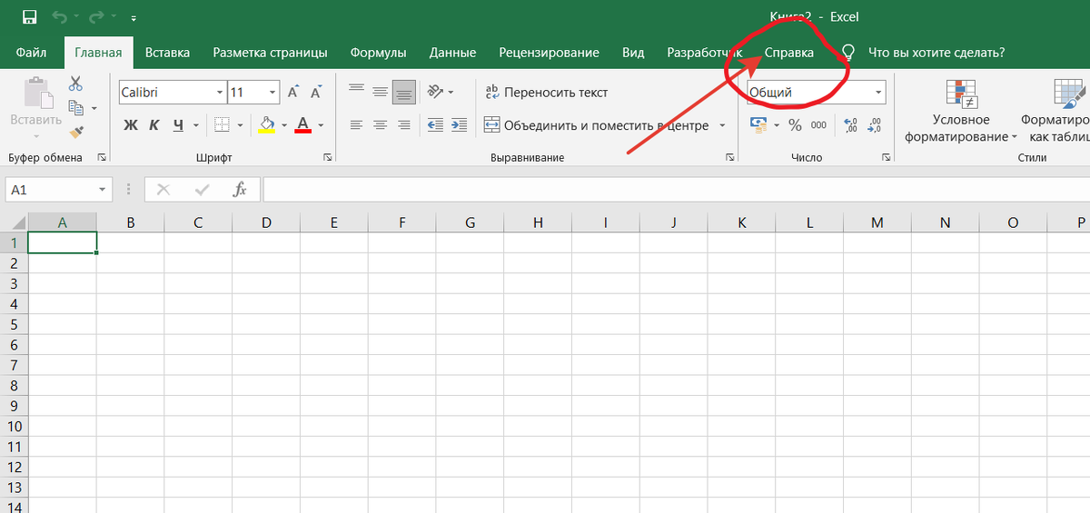1090x513 pixels.
Task: Activate the Format Painter brush
Action: point(76,132)
